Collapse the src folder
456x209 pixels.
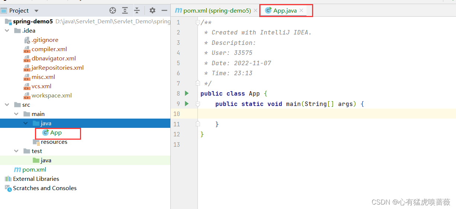click(x=7, y=105)
